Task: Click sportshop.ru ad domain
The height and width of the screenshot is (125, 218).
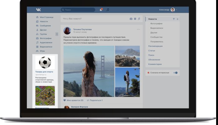Action: (41, 74)
